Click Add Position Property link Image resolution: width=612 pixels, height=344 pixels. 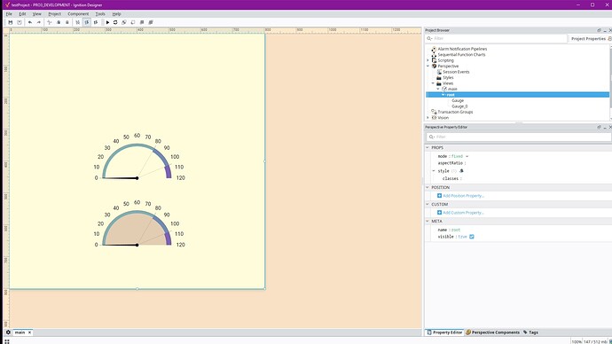463,196
